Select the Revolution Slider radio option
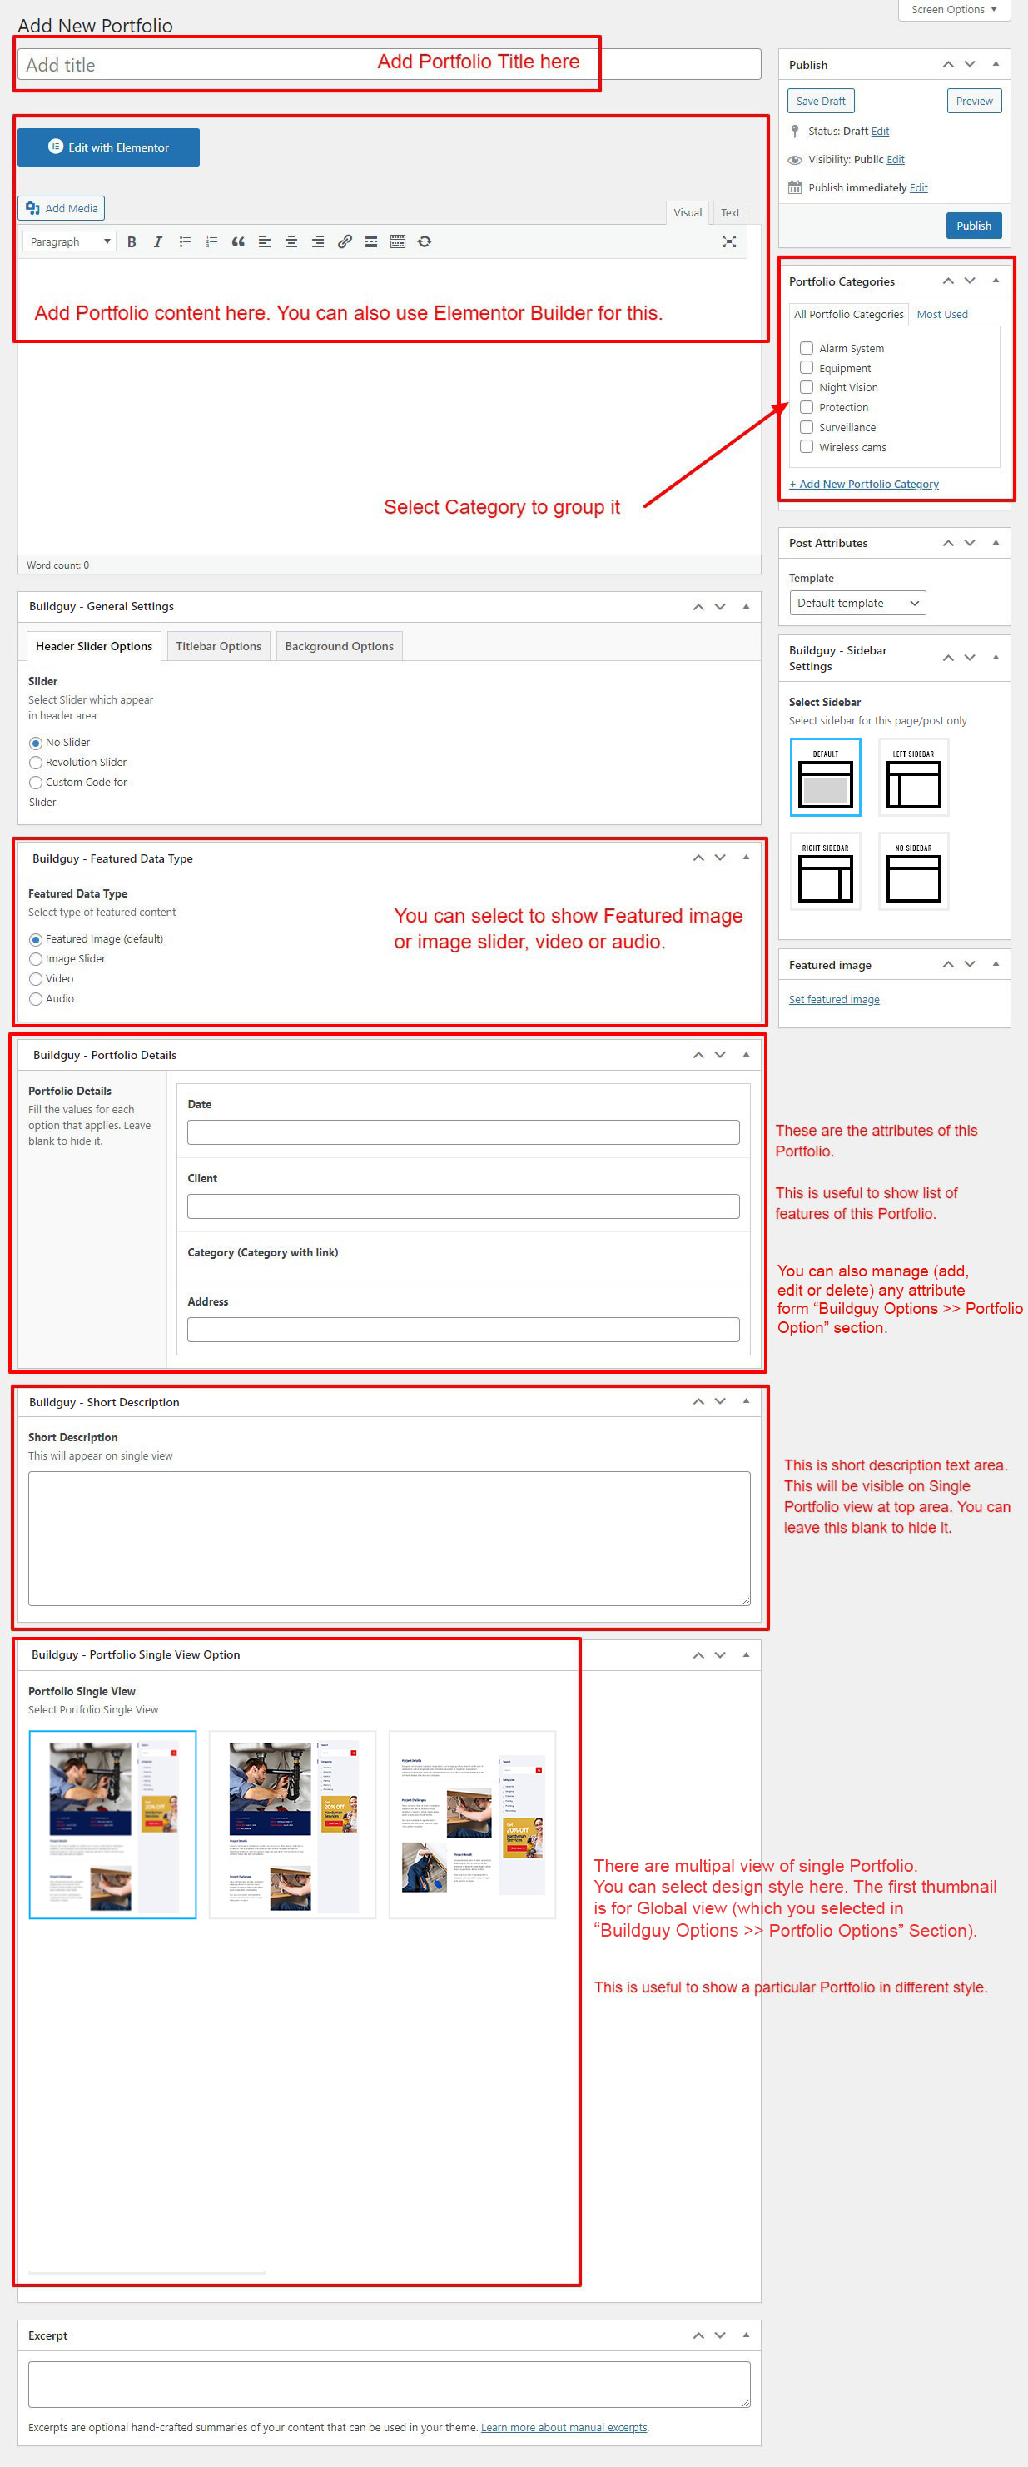Screen dimensions: 1028x2467 coord(37,763)
